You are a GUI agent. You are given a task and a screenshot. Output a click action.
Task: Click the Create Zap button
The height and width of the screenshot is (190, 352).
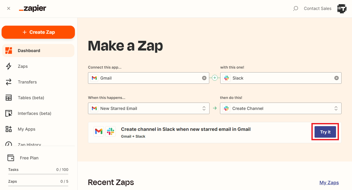pos(38,32)
